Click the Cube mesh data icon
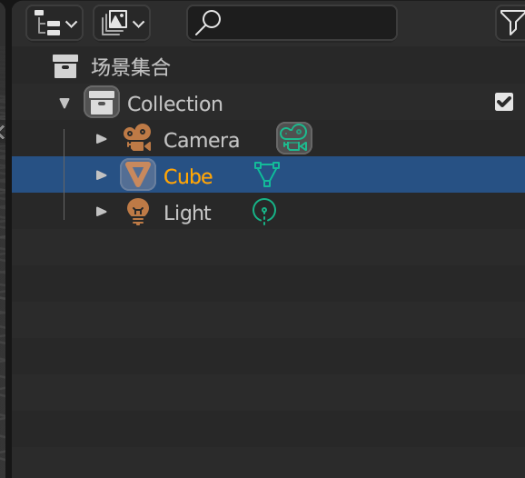Image resolution: width=525 pixels, height=478 pixels. (x=267, y=174)
